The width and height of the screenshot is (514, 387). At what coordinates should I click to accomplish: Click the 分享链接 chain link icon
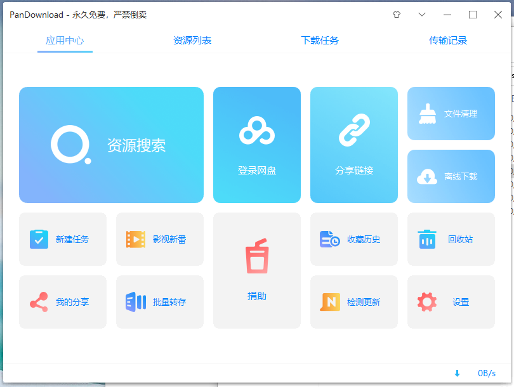pyautogui.click(x=354, y=130)
